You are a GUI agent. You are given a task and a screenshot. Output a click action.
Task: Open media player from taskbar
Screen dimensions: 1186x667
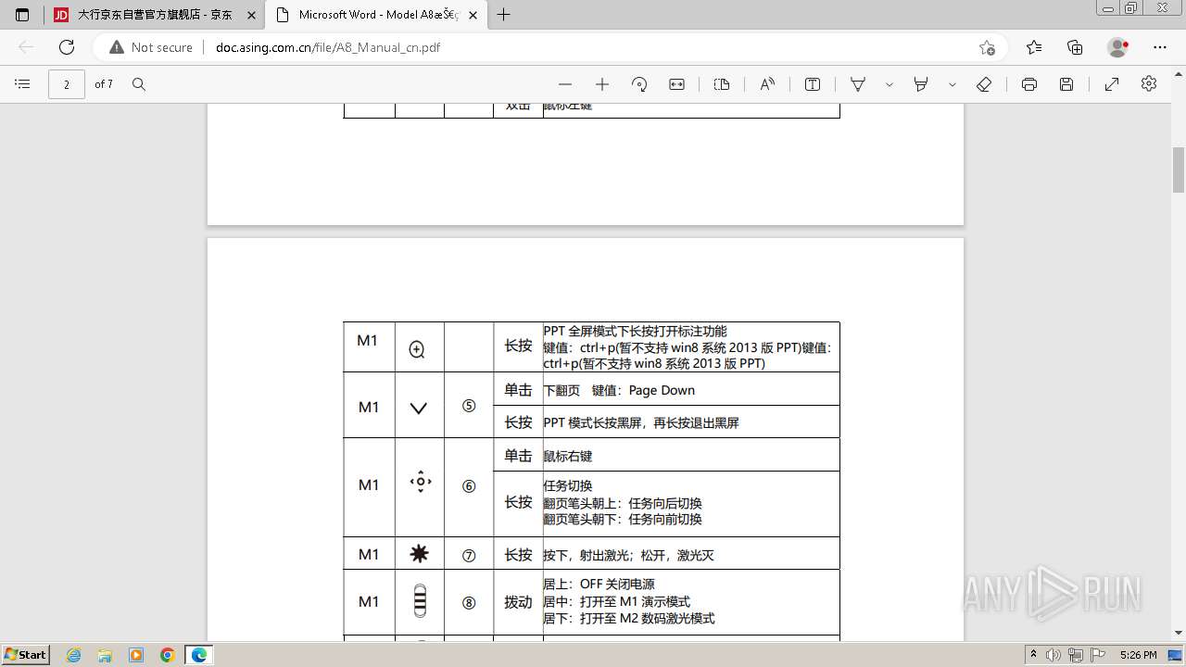(136, 655)
